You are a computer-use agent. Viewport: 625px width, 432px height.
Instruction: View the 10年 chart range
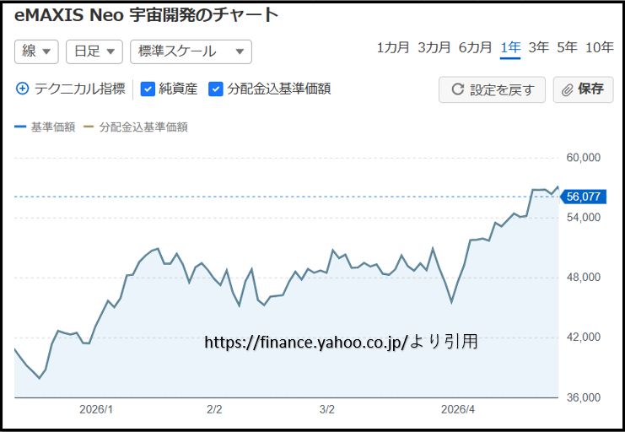tap(600, 47)
